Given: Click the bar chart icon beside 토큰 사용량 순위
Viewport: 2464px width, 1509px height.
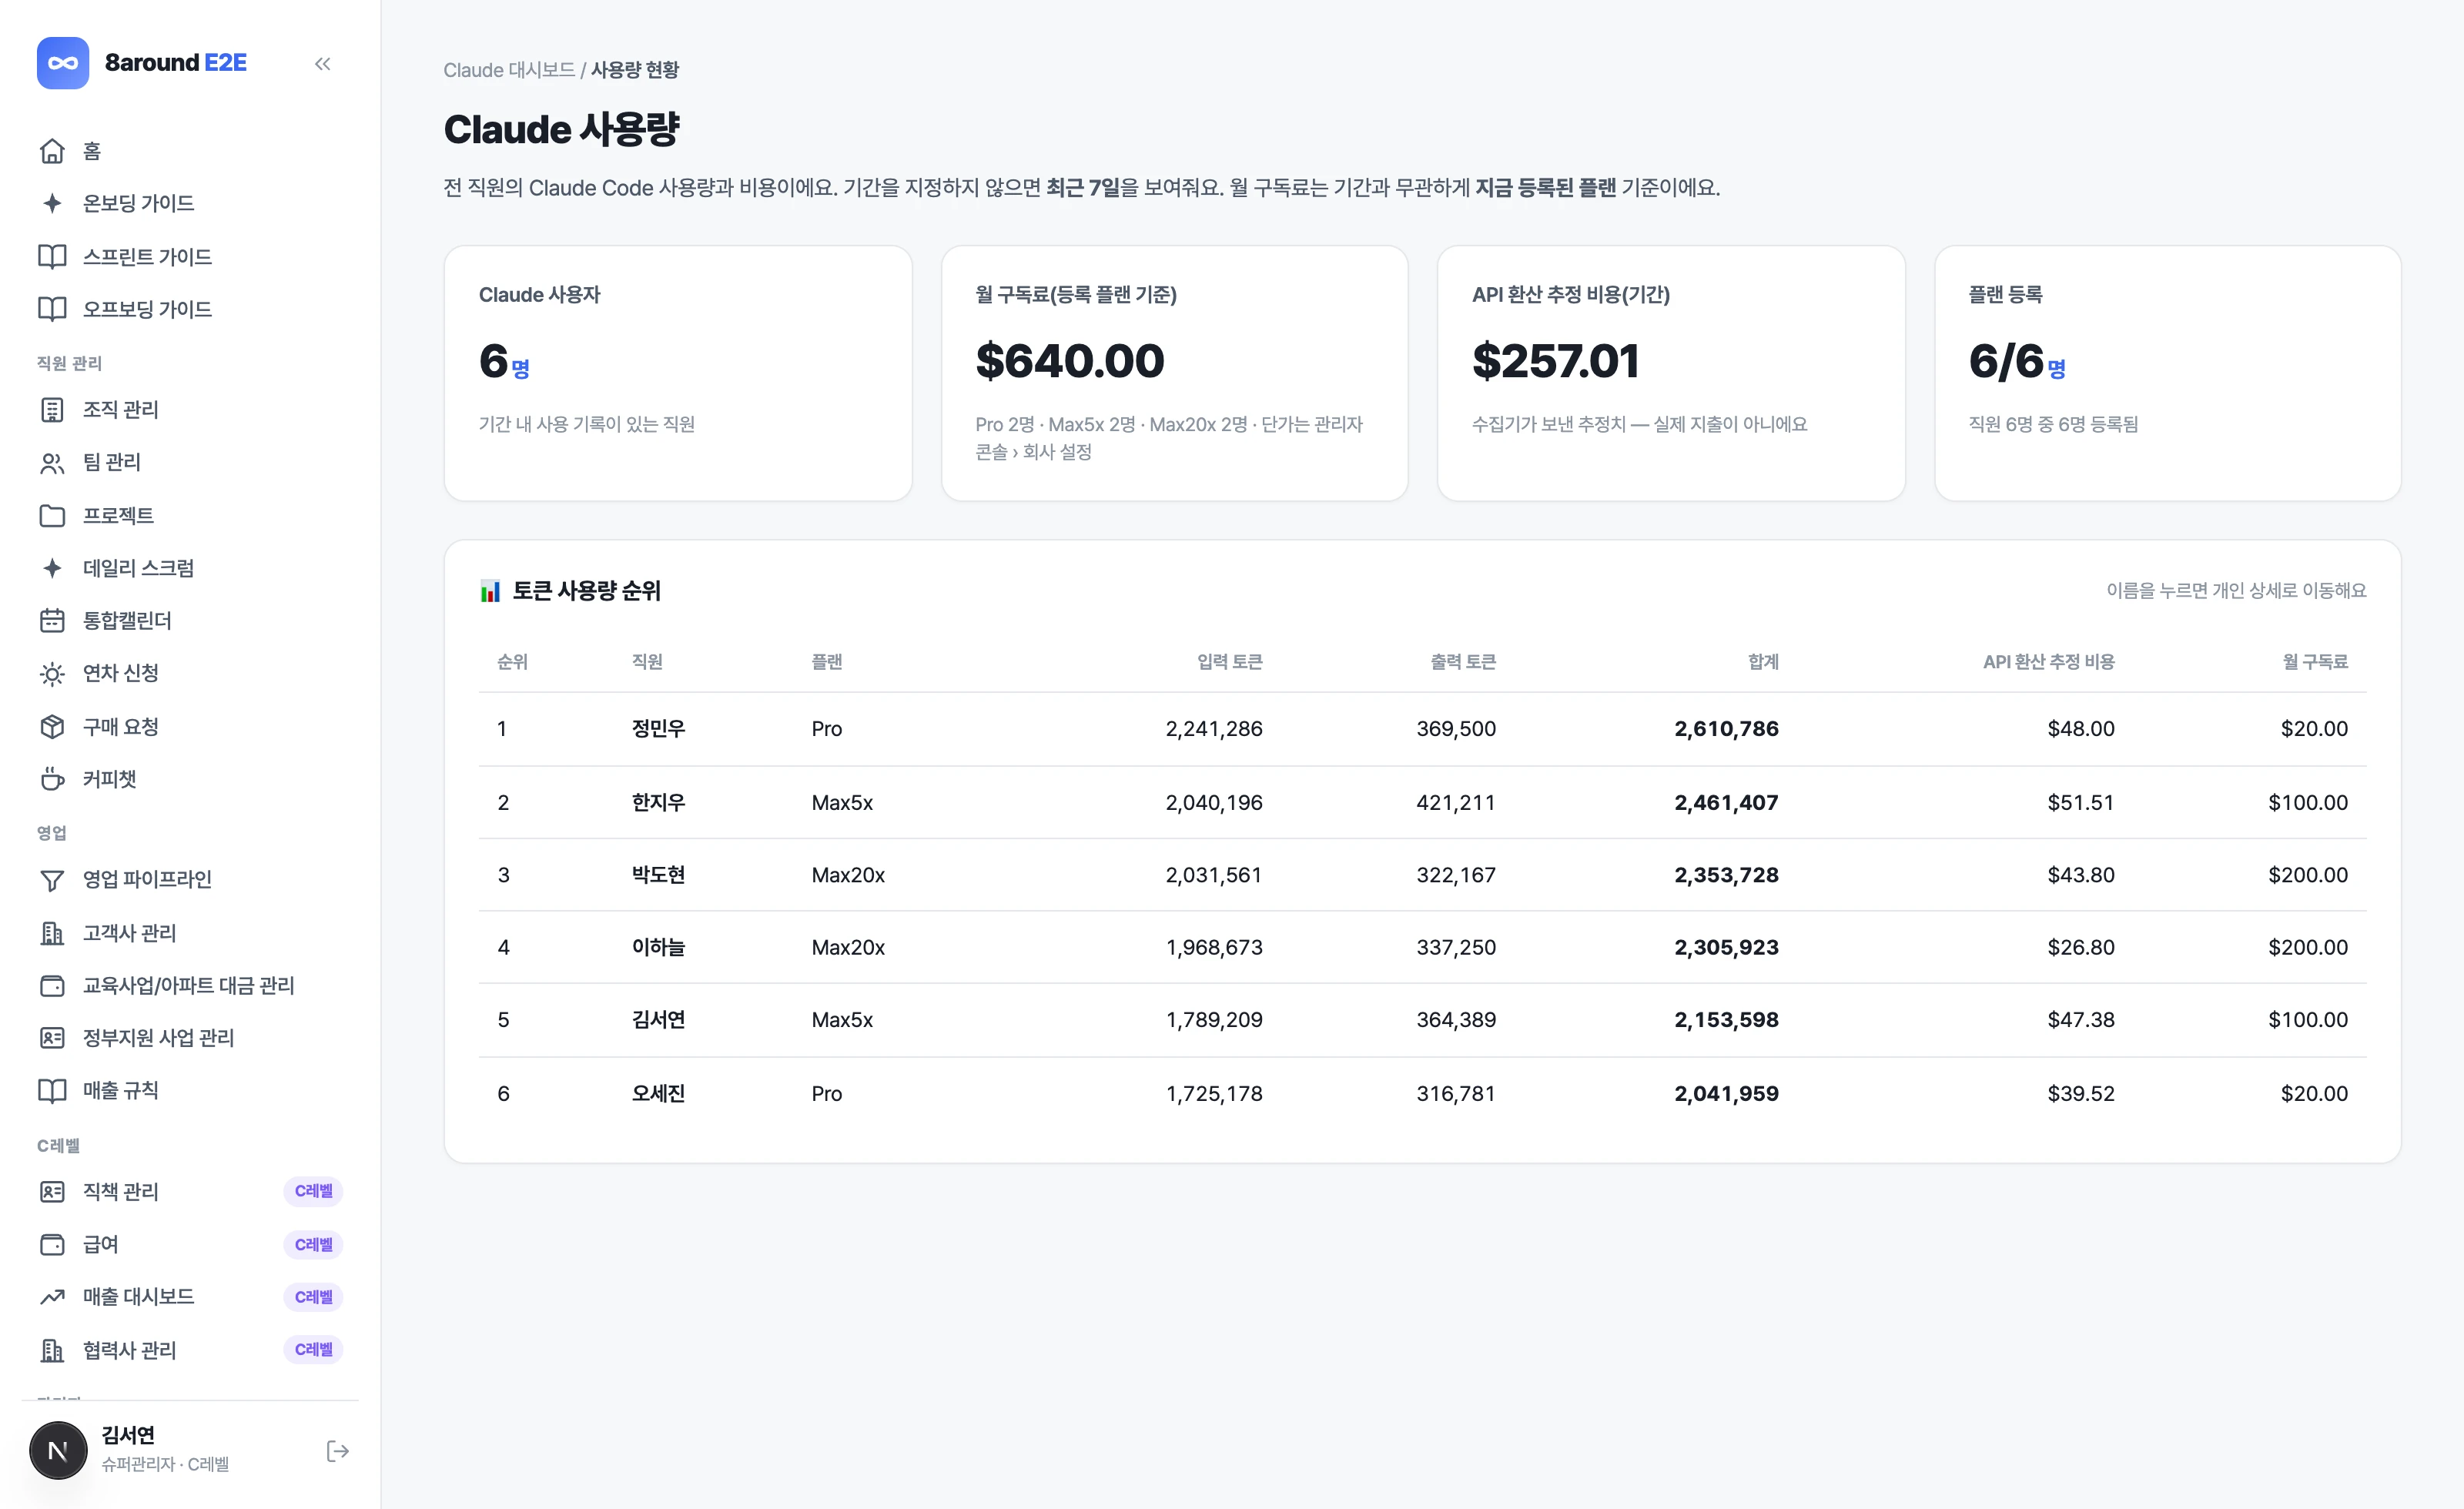Looking at the screenshot, I should coord(490,591).
